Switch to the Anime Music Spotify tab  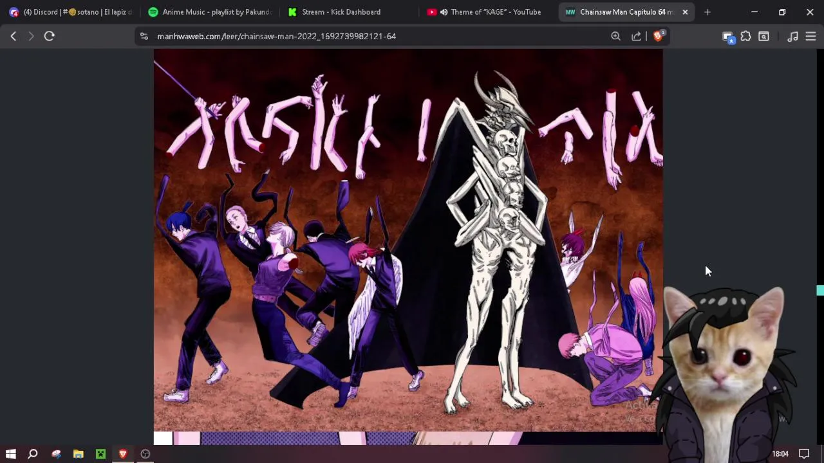(210, 12)
